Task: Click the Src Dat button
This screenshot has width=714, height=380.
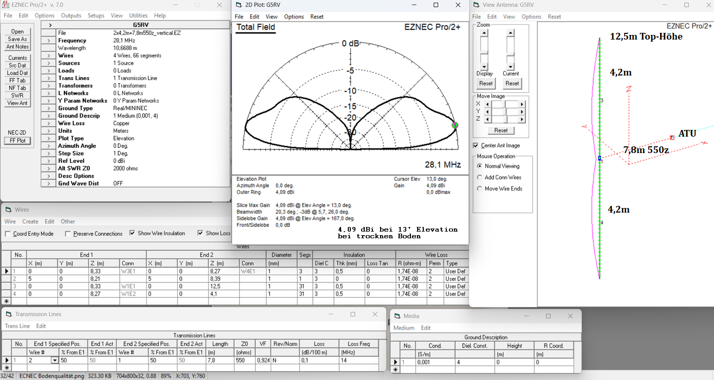Action: click(x=17, y=66)
